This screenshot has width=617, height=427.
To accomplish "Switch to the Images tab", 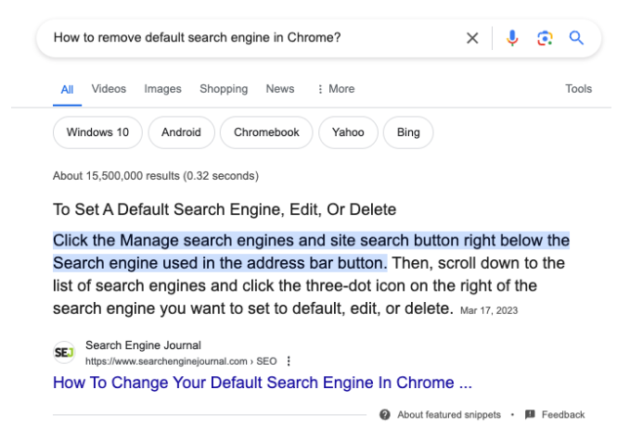I will tap(162, 89).
